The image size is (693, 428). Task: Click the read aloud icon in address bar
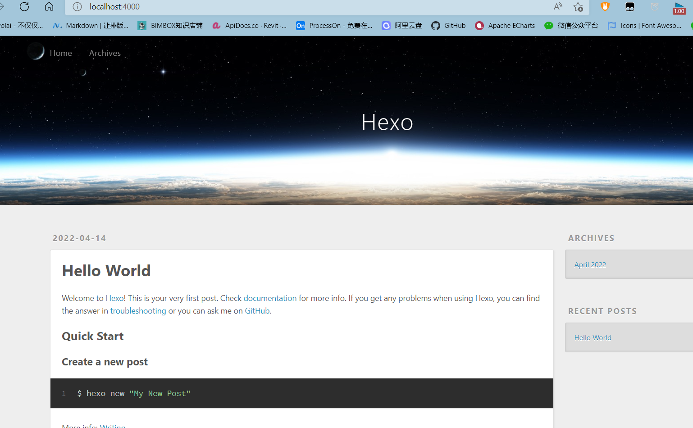(558, 7)
